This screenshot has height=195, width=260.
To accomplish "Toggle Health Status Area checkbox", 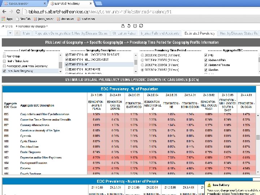I will (4, 61).
